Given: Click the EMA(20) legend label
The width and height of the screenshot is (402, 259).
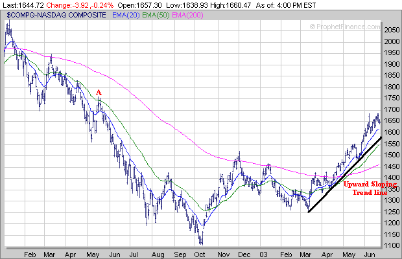Looking at the screenshot, I should pyautogui.click(x=126, y=16).
